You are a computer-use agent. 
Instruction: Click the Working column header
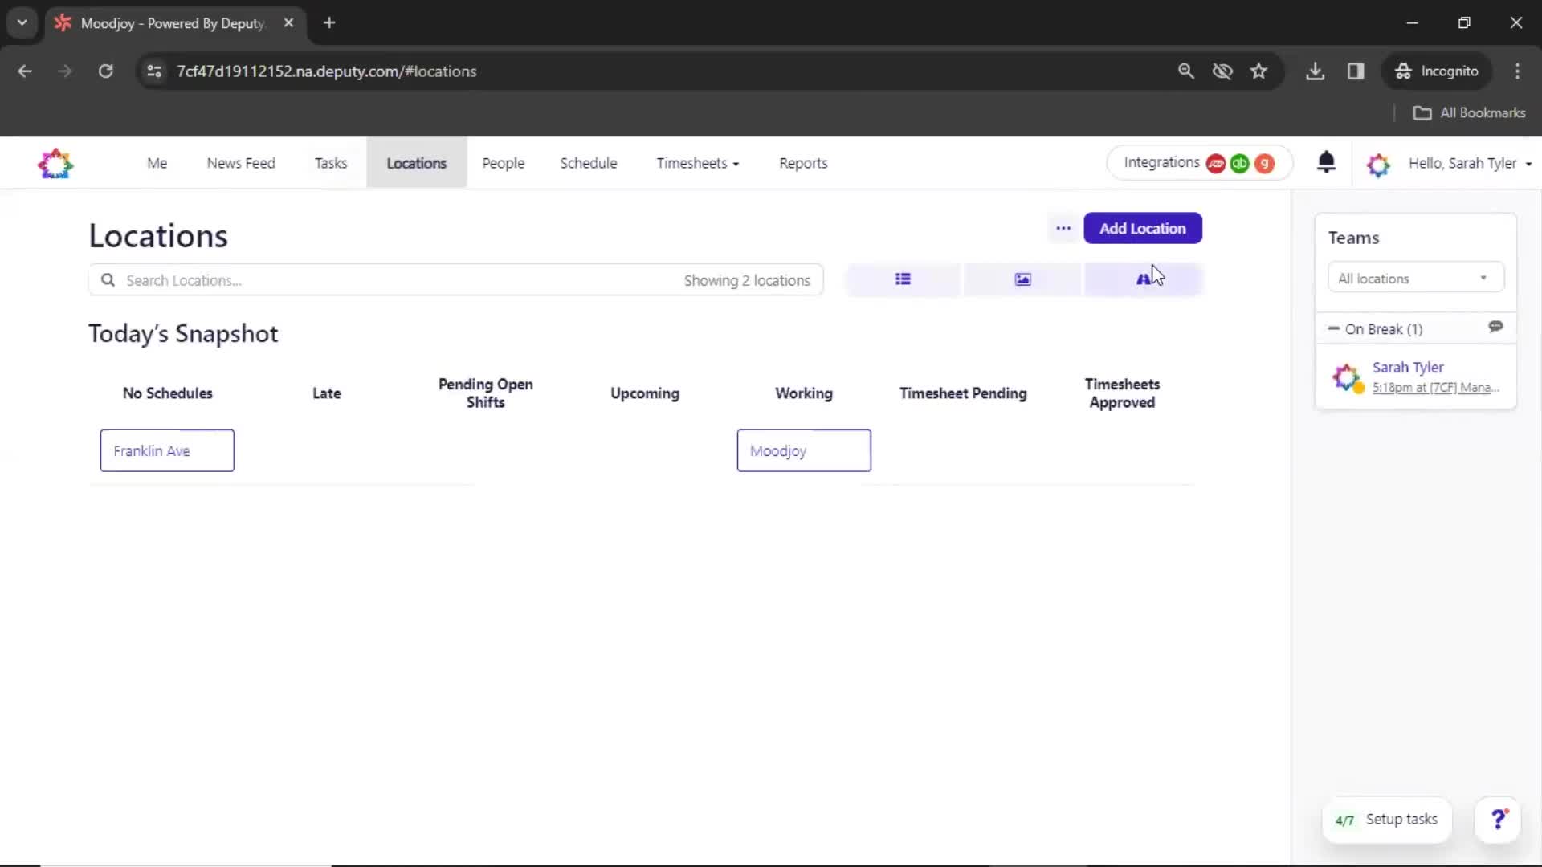804,393
